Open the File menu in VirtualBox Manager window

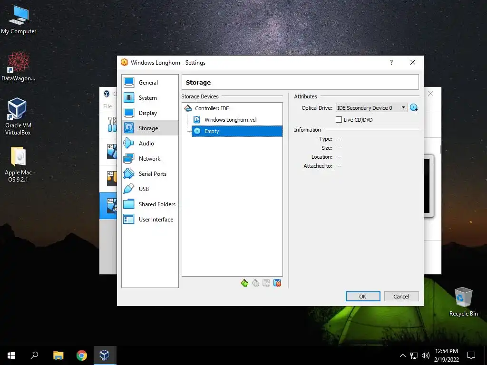107,106
